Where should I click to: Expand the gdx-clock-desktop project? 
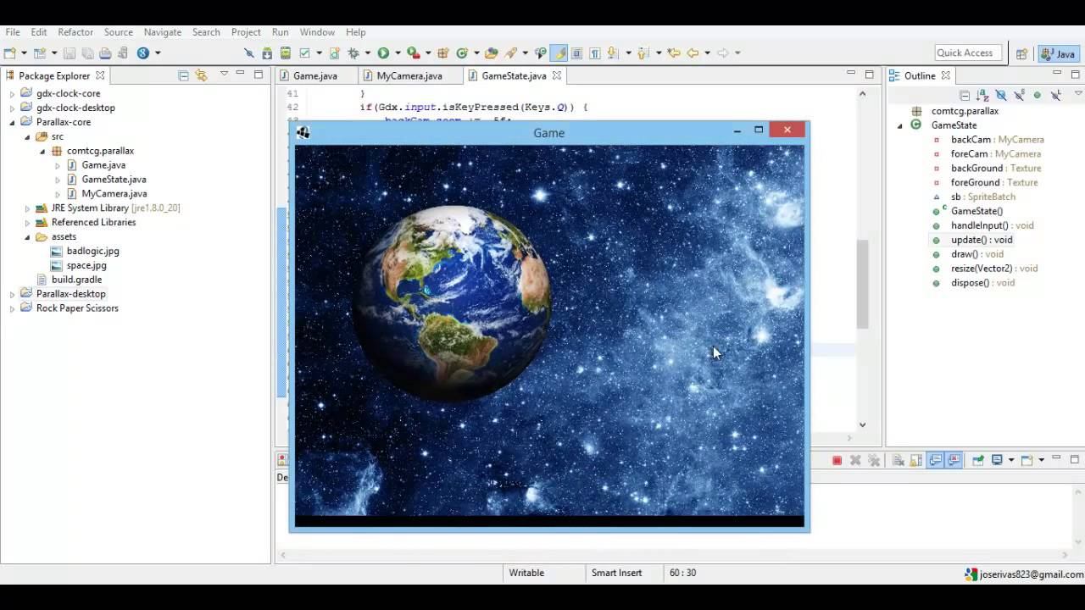(12, 108)
